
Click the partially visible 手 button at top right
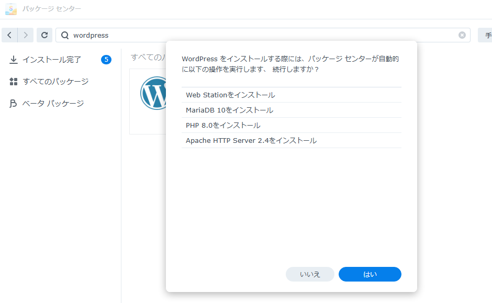click(485, 35)
